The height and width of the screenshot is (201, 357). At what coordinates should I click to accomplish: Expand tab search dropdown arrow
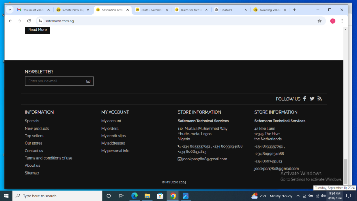click(10, 10)
